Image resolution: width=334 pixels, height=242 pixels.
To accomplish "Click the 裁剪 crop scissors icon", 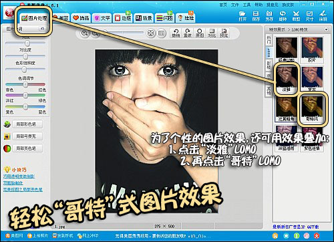I will [x=296, y=16].
